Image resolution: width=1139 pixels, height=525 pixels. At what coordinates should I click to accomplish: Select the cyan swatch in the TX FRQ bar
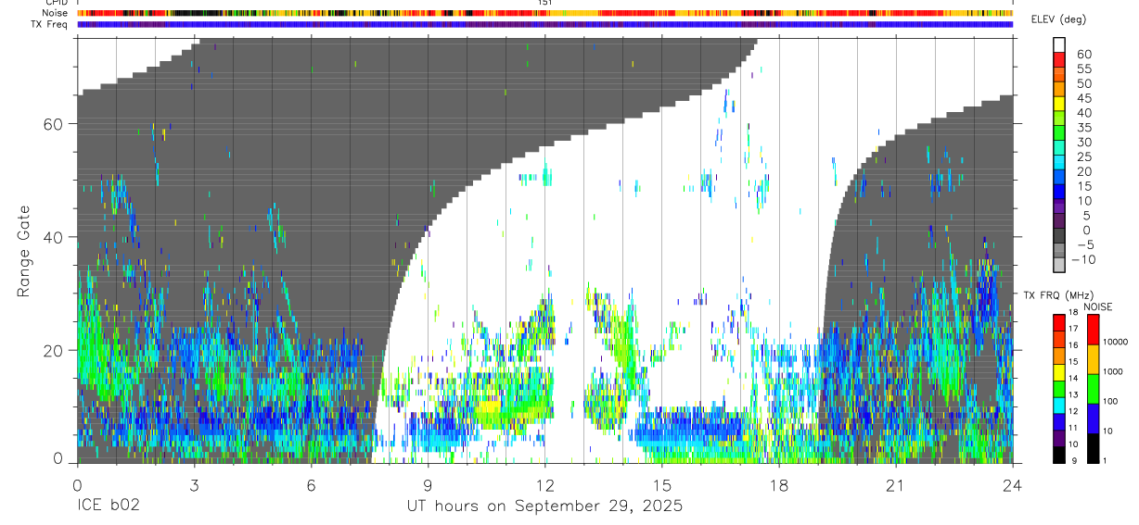[x=1059, y=406]
